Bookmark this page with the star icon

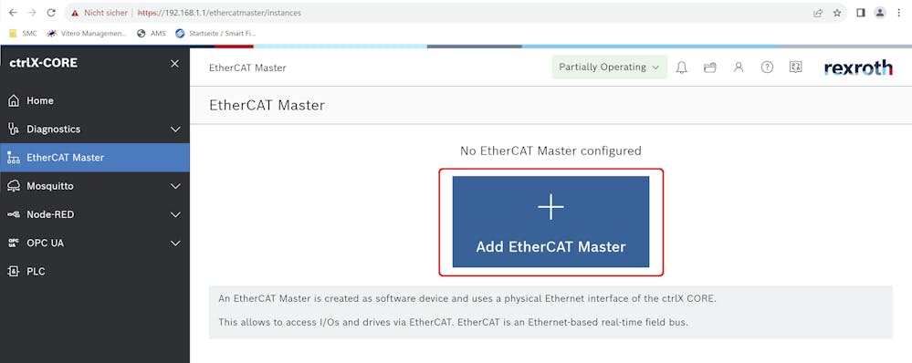coord(837,12)
